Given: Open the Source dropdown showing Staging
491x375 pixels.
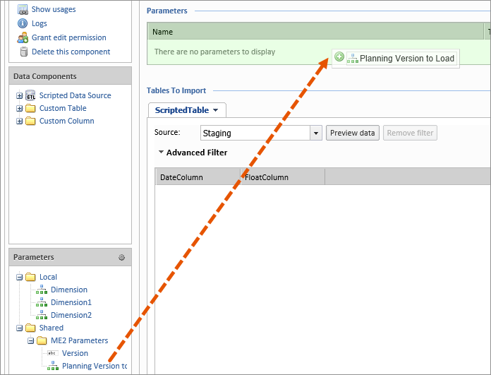Looking at the screenshot, I should (x=316, y=133).
